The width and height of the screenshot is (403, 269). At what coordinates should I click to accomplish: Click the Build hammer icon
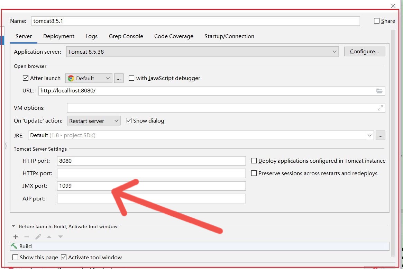point(14,246)
